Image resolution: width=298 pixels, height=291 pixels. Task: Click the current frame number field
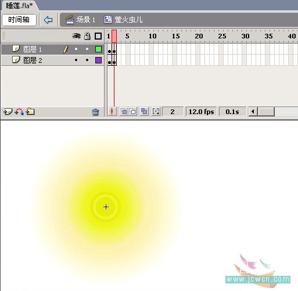(173, 112)
